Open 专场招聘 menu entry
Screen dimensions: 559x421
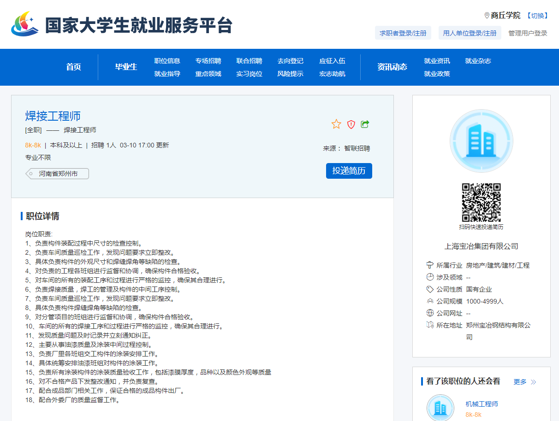pyautogui.click(x=208, y=61)
